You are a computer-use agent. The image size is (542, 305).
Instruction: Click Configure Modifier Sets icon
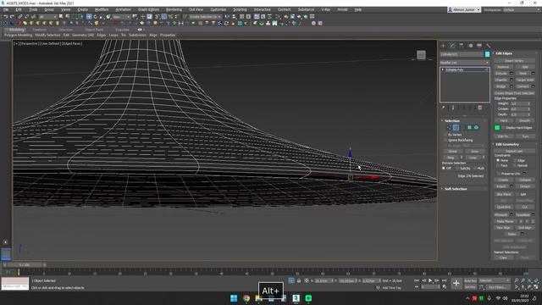(480, 108)
